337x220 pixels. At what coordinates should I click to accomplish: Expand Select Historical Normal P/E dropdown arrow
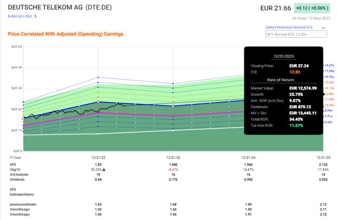click(323, 28)
